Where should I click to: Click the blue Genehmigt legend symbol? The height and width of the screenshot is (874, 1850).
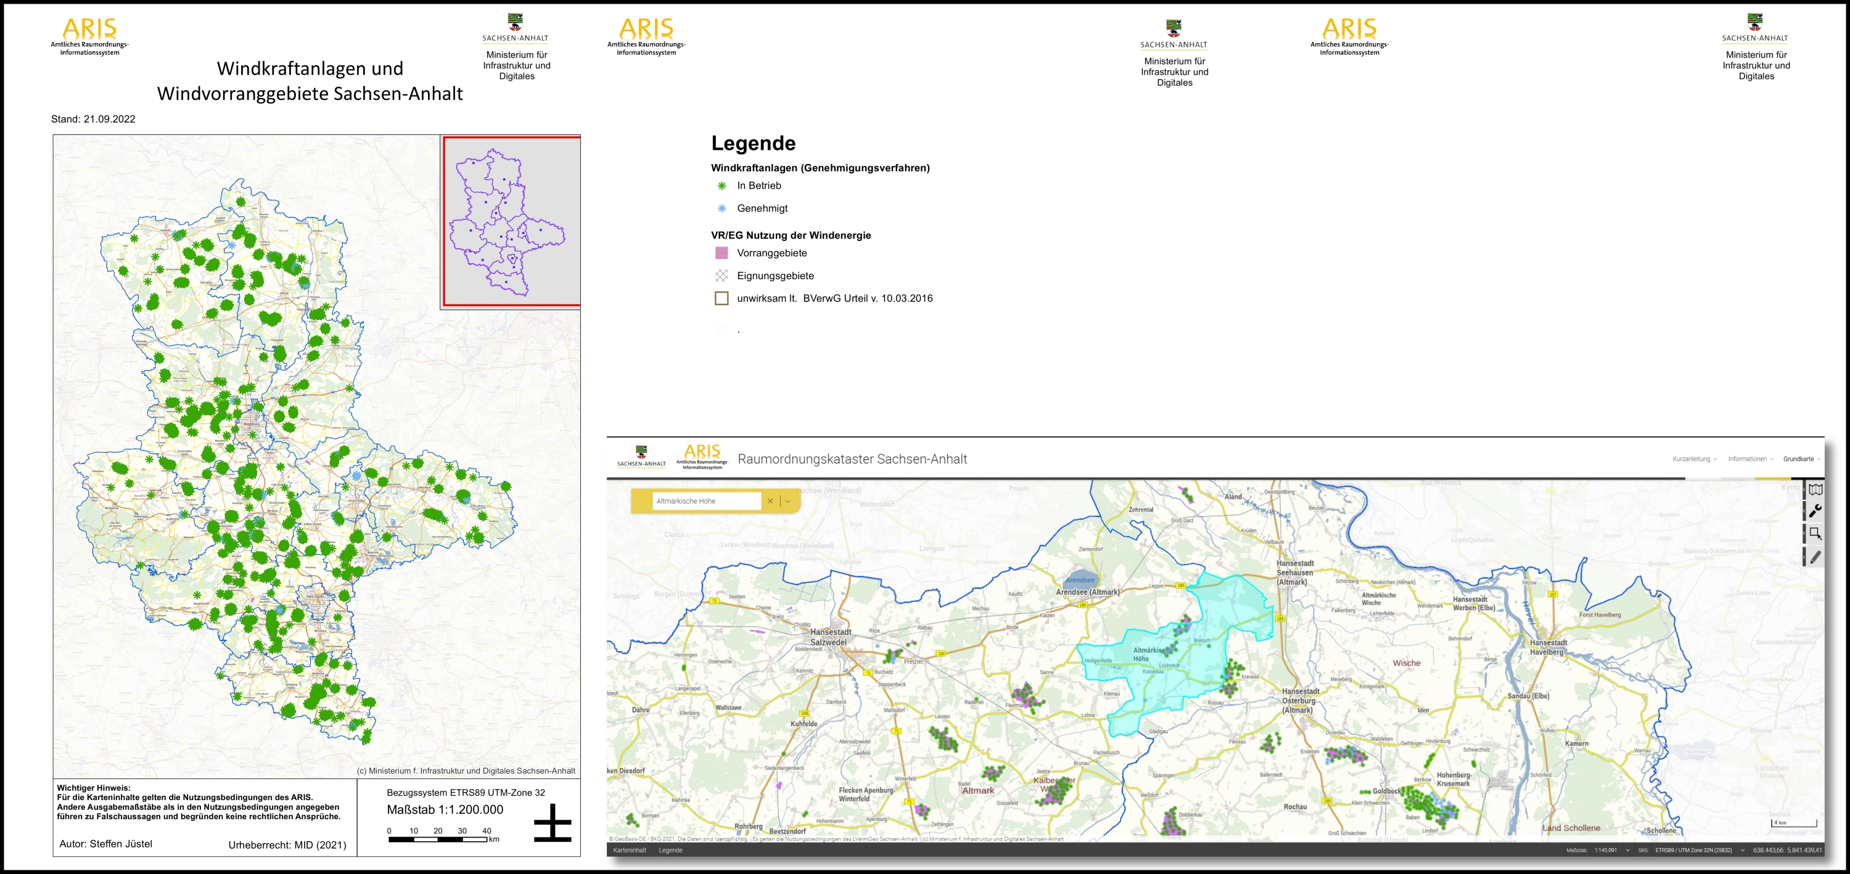(x=721, y=209)
